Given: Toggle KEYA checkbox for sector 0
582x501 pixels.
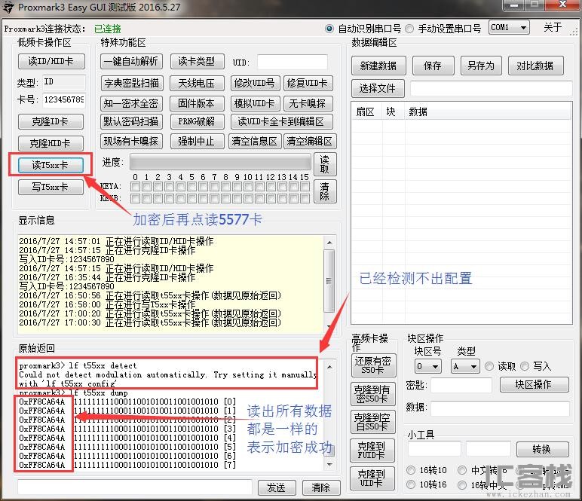Looking at the screenshot, I should click(x=135, y=187).
